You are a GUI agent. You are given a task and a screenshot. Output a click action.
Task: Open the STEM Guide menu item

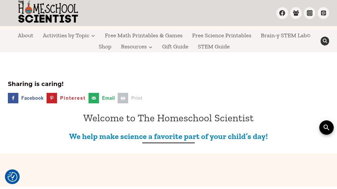(x=214, y=46)
